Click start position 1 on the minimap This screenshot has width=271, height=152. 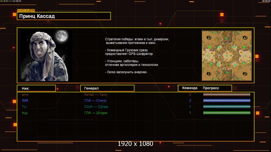coord(209,74)
